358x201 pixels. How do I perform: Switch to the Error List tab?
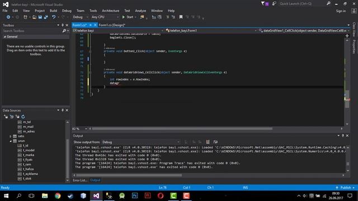coord(80,180)
